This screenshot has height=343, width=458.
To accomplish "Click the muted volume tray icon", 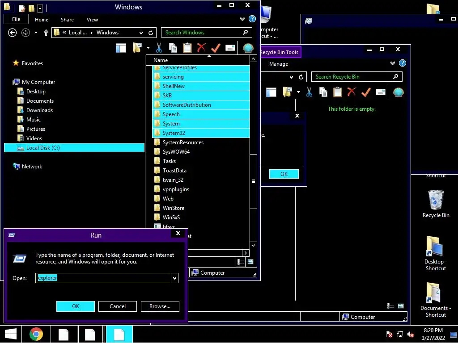I will 411,334.
